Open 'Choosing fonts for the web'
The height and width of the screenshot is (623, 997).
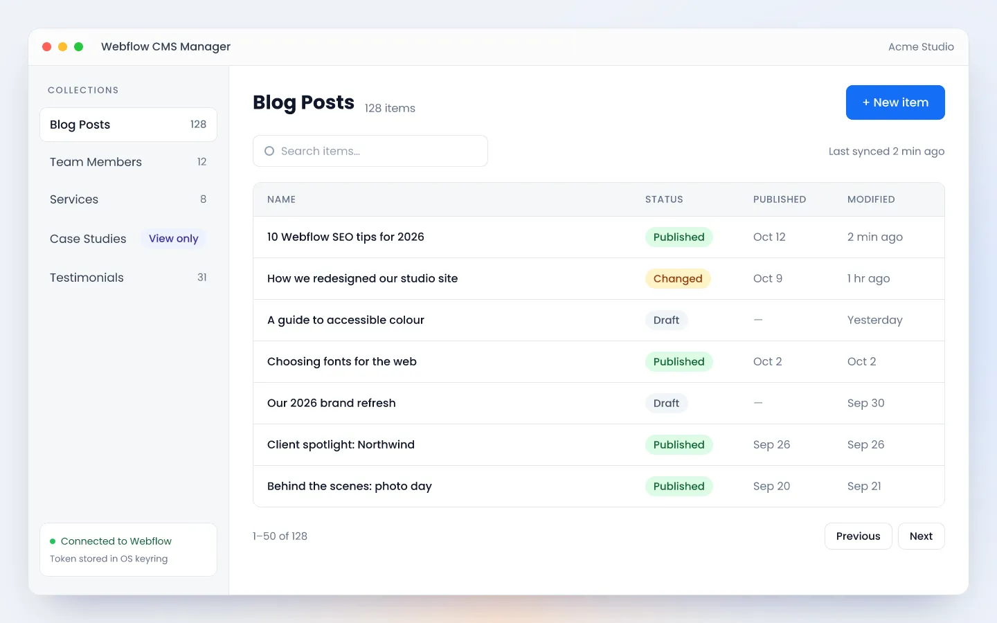tap(342, 361)
